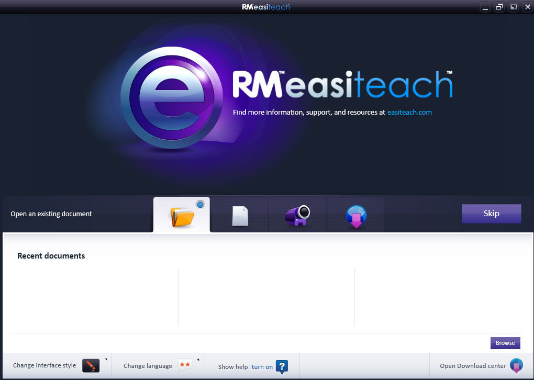Select the new blank document tab
This screenshot has height=380, width=534.
click(240, 216)
